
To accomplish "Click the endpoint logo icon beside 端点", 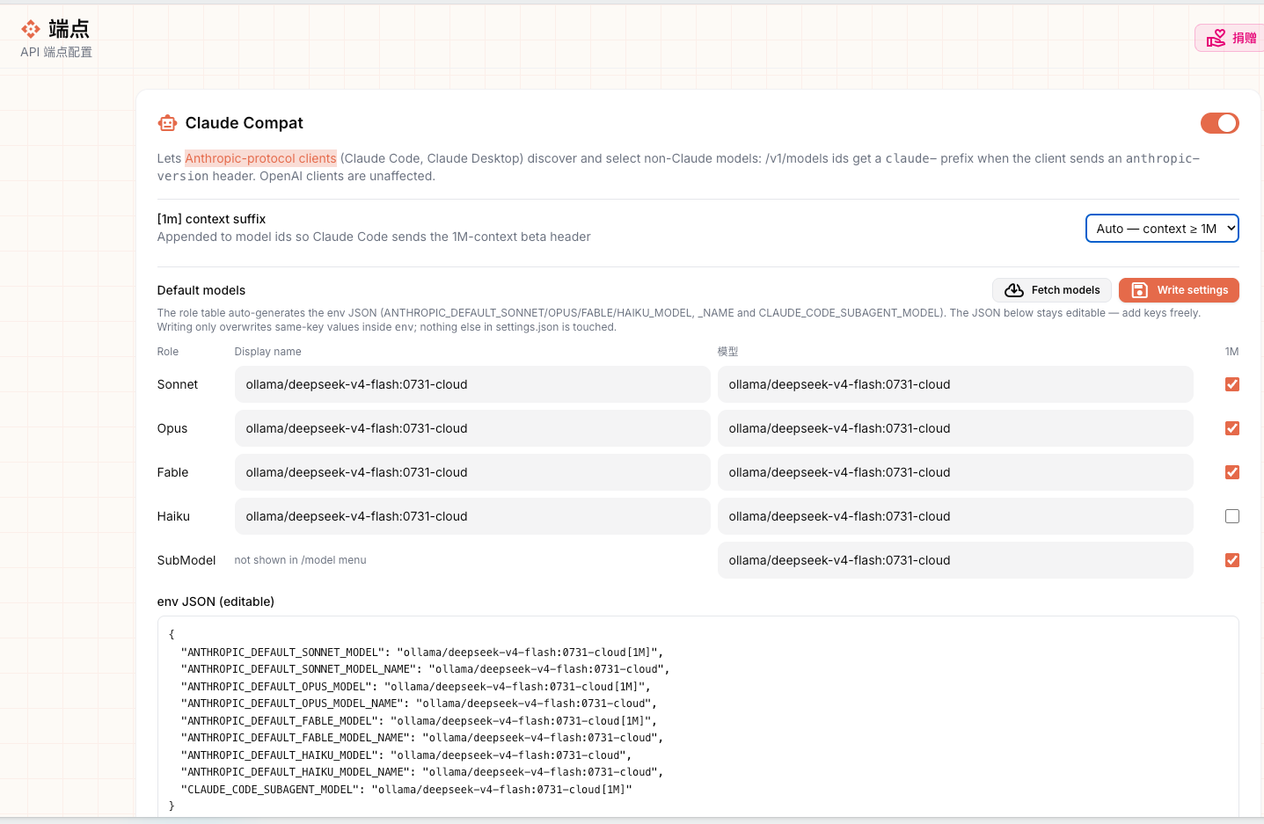I will coord(31,29).
